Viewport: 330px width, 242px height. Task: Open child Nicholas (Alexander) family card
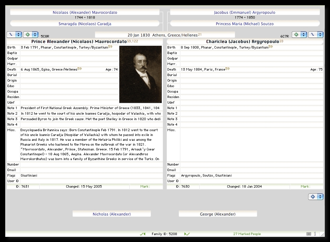click(x=112, y=214)
